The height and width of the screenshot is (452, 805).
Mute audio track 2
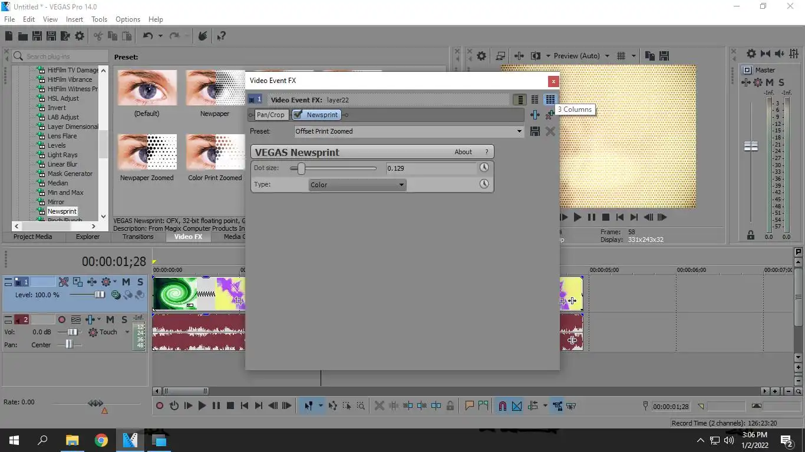pyautogui.click(x=110, y=320)
